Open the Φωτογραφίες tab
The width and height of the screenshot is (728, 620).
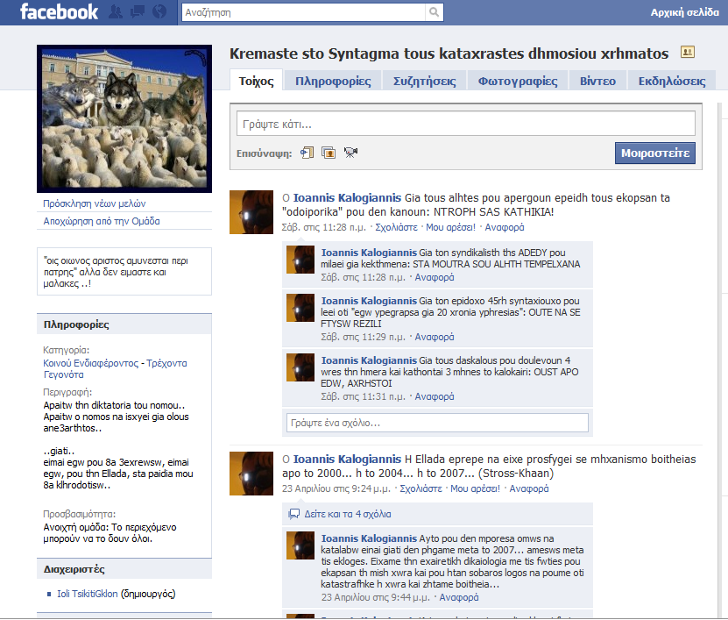518,81
